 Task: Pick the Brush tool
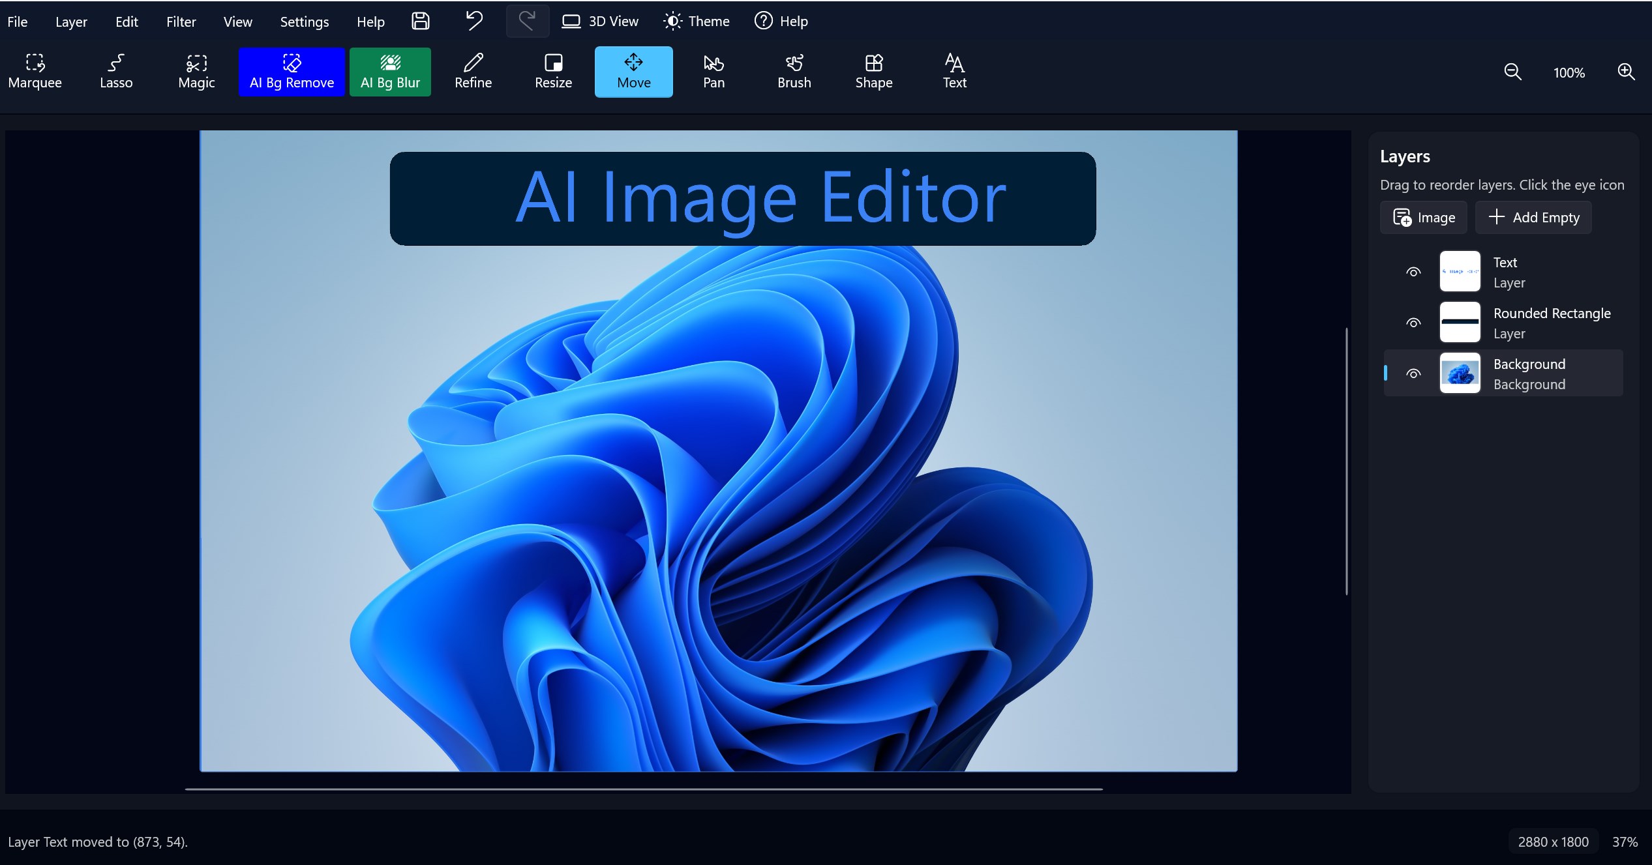pos(794,72)
